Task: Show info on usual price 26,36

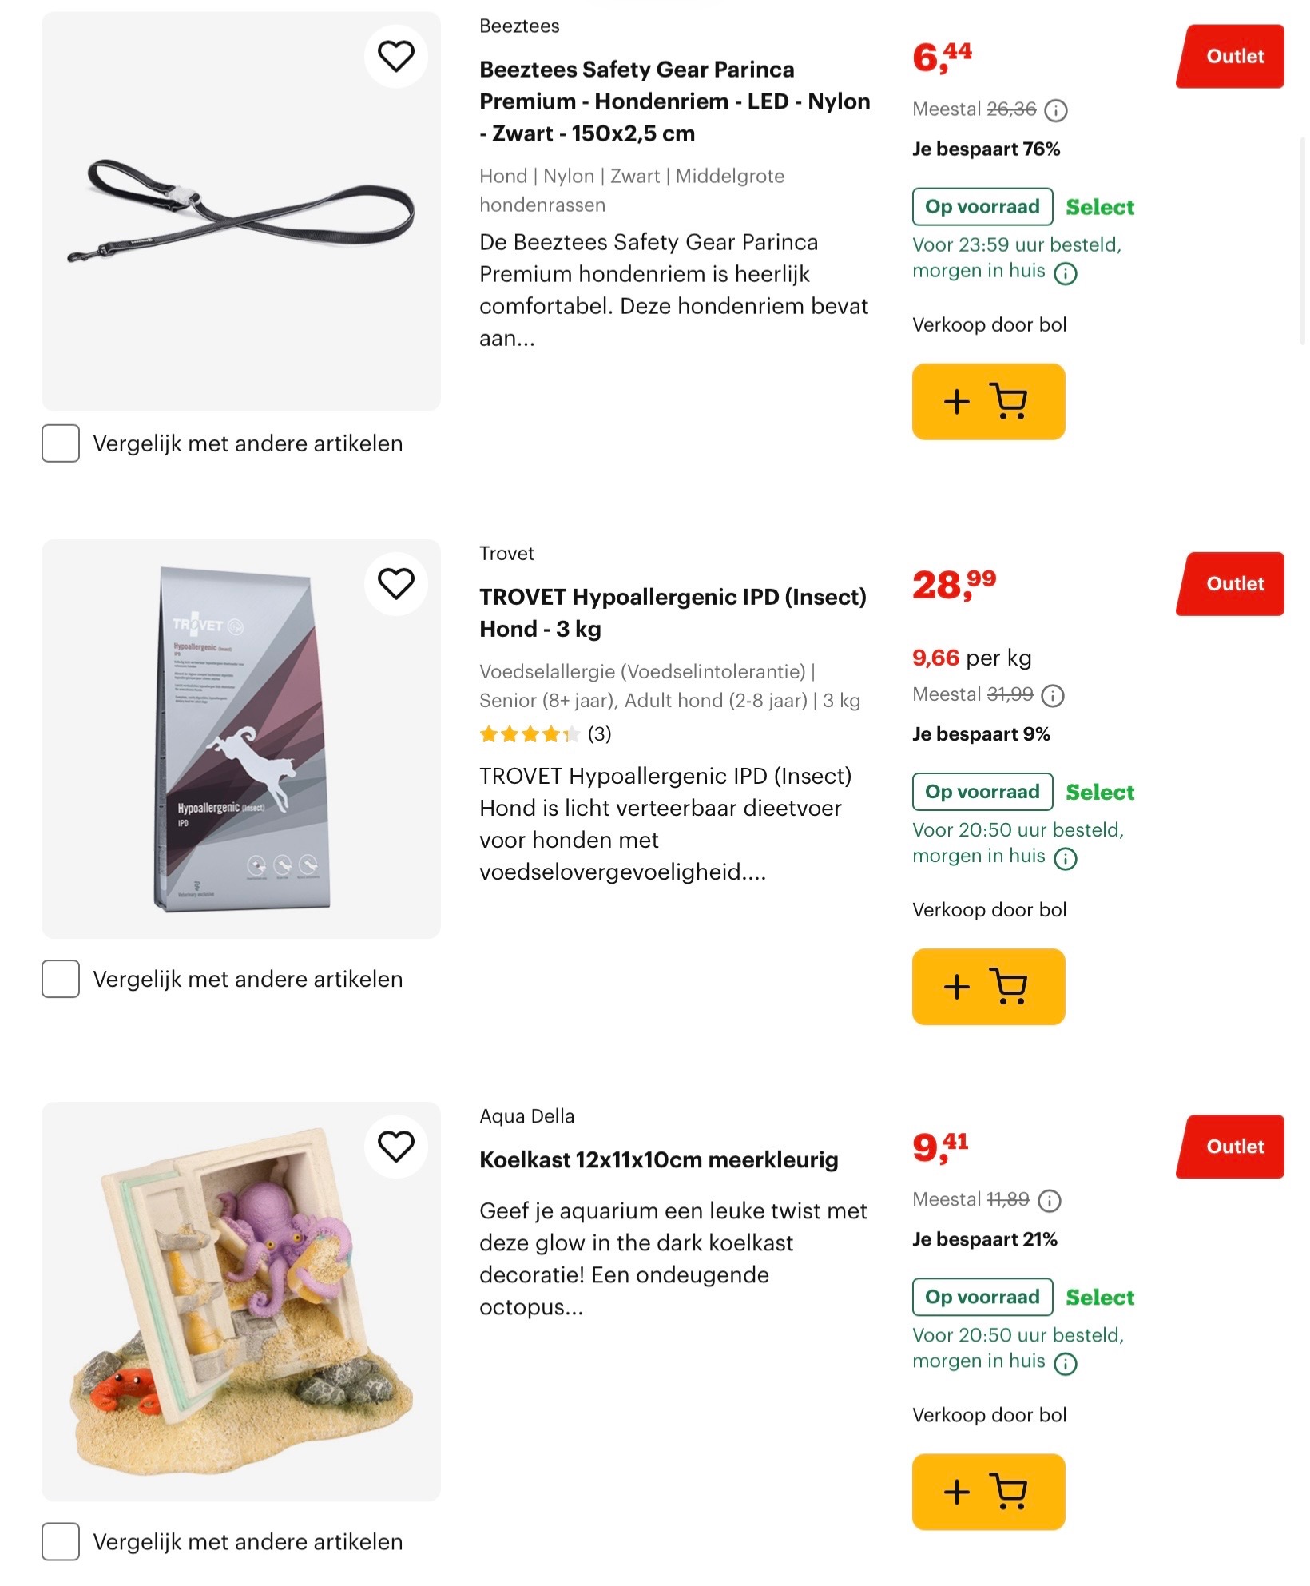Action: [x=1056, y=110]
